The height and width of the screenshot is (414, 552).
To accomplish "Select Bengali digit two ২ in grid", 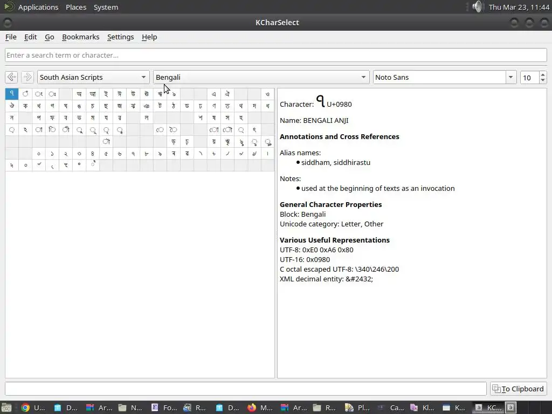I will coord(65,154).
